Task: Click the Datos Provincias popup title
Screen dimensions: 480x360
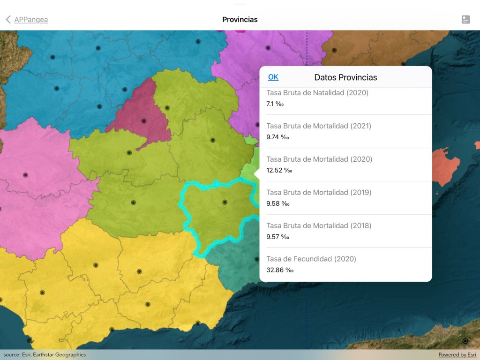Action: pyautogui.click(x=345, y=77)
